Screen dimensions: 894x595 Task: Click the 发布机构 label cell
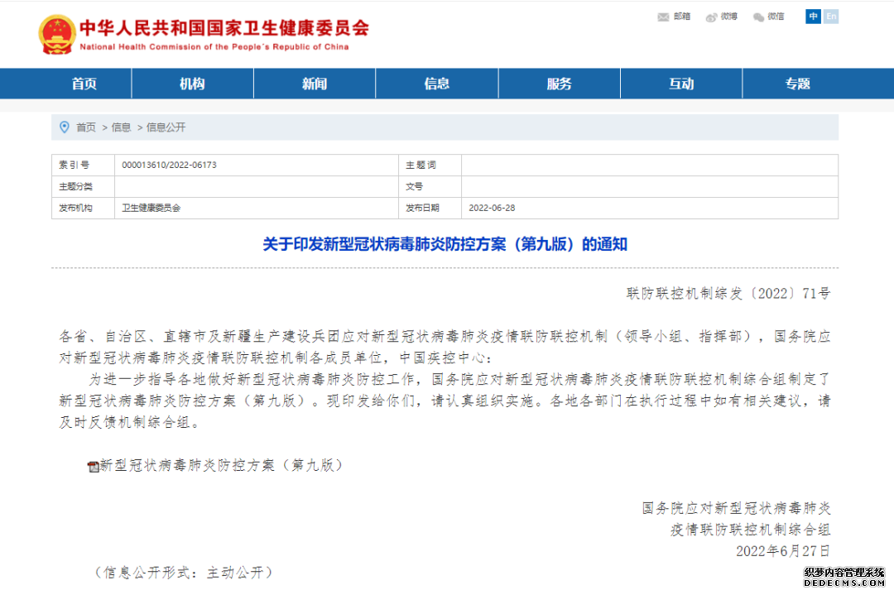(x=84, y=208)
